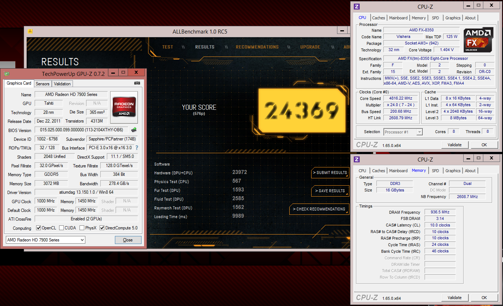503x306 pixels.
Task: Click the Hardware (GPU+CPU) score 23972
Action: (240, 172)
